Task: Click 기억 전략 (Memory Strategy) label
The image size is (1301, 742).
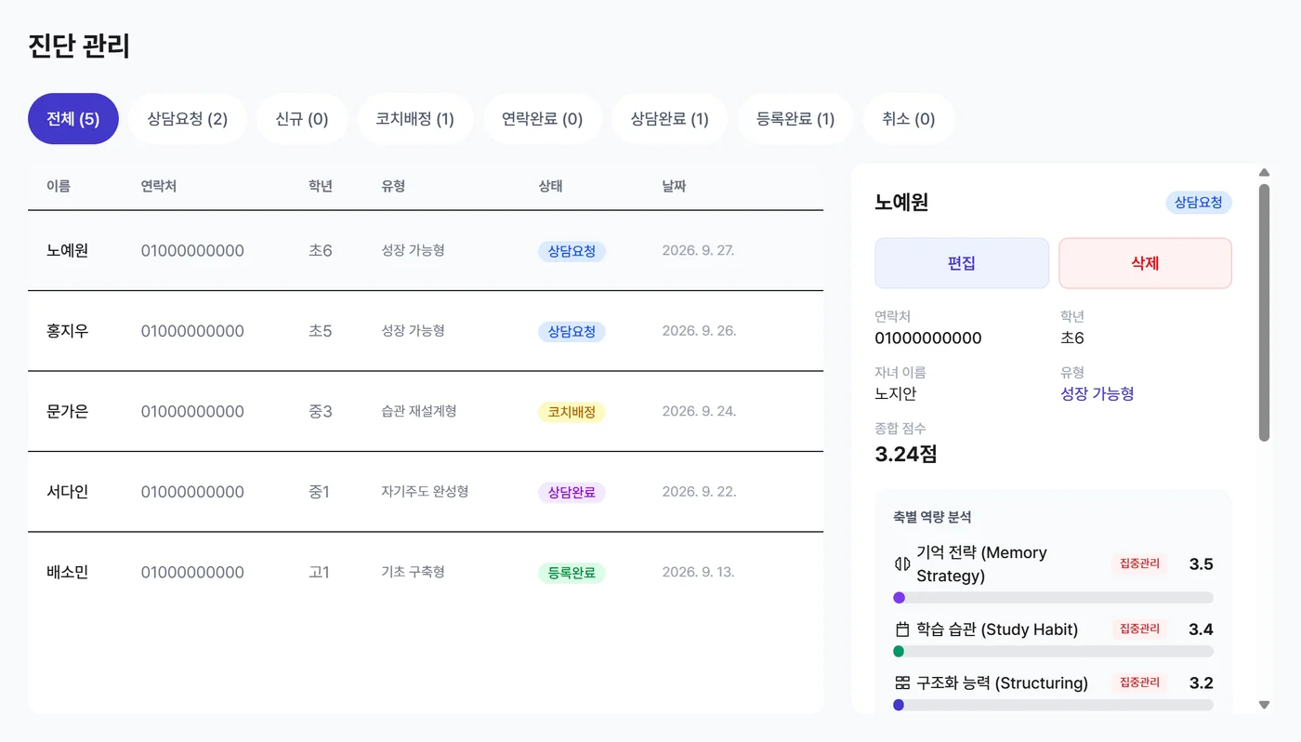Action: [981, 563]
